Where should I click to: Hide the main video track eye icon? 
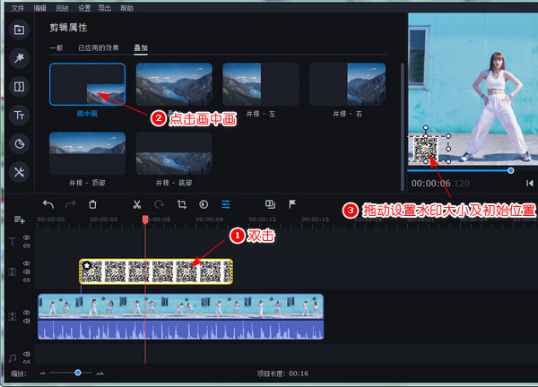[x=27, y=313]
